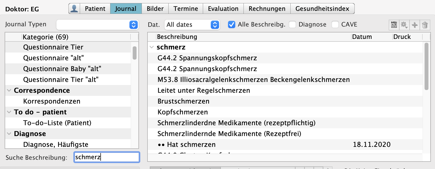Screen dimensions: 435x169
Task: Click the Datum column header
Action: click(x=362, y=37)
